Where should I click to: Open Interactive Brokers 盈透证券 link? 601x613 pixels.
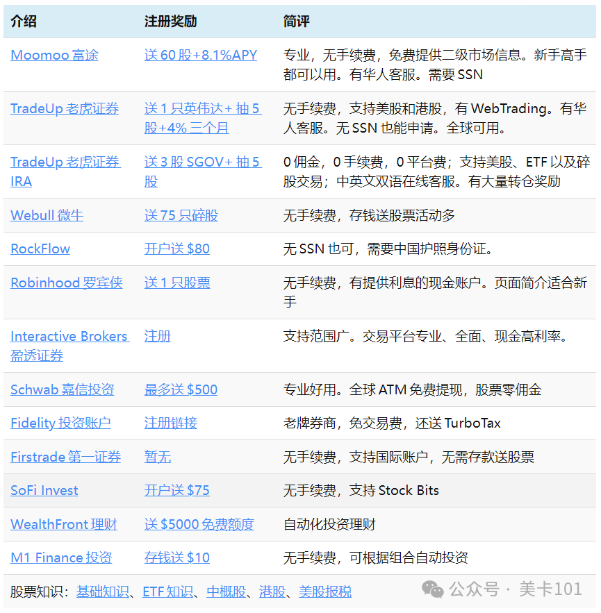coord(70,346)
